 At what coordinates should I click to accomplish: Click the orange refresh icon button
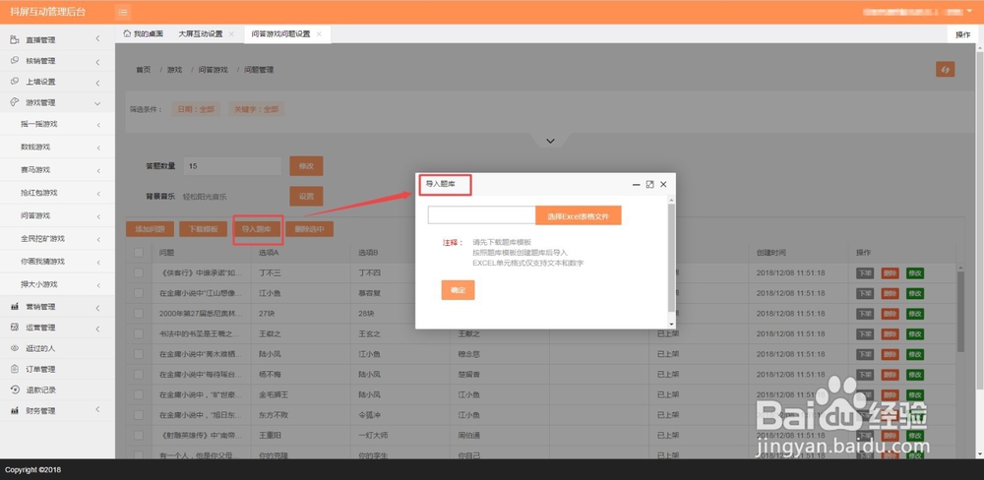click(945, 69)
